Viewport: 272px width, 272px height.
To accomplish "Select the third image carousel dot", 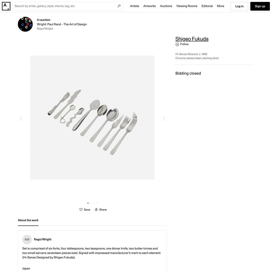I will (x=94, y=203).
